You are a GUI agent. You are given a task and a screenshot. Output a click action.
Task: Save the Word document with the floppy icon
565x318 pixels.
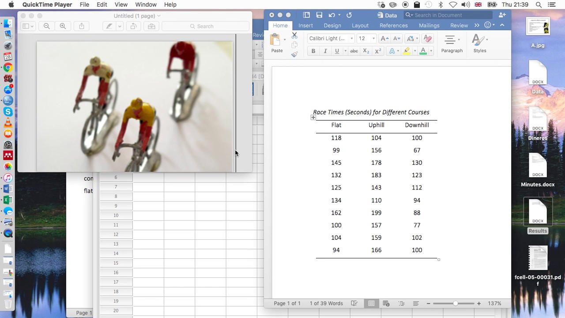[x=319, y=15]
